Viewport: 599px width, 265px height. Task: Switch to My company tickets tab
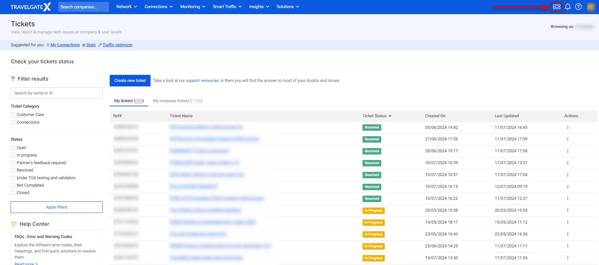point(178,101)
